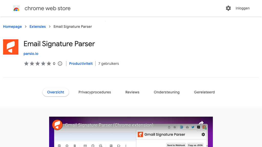Click the snooze clock icon in the Gmail preview

93,145
